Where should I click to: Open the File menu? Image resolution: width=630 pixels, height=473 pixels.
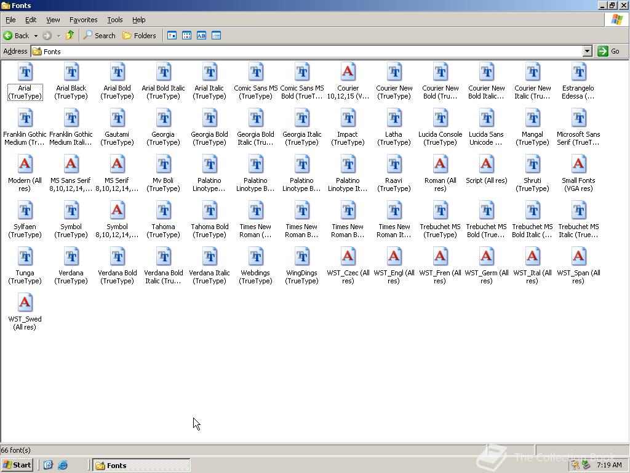tap(10, 20)
